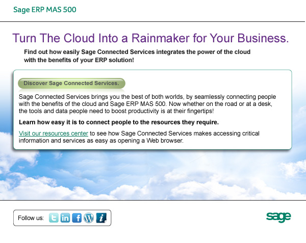Open the LinkedIn follow icon
The image size is (306, 243).
pyautogui.click(x=65, y=218)
